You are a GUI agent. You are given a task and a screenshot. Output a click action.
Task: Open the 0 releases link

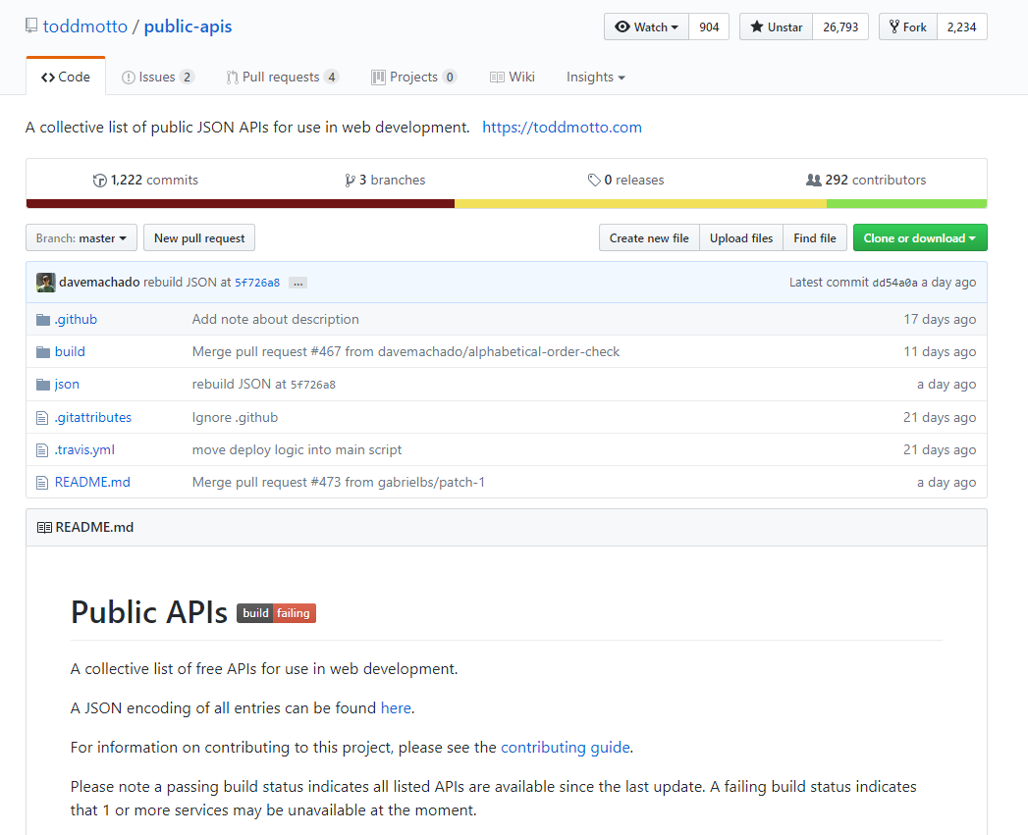click(x=626, y=180)
